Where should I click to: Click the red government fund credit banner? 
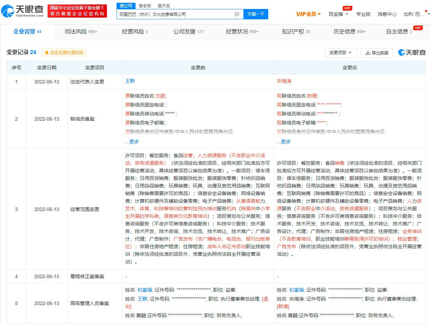click(x=77, y=11)
